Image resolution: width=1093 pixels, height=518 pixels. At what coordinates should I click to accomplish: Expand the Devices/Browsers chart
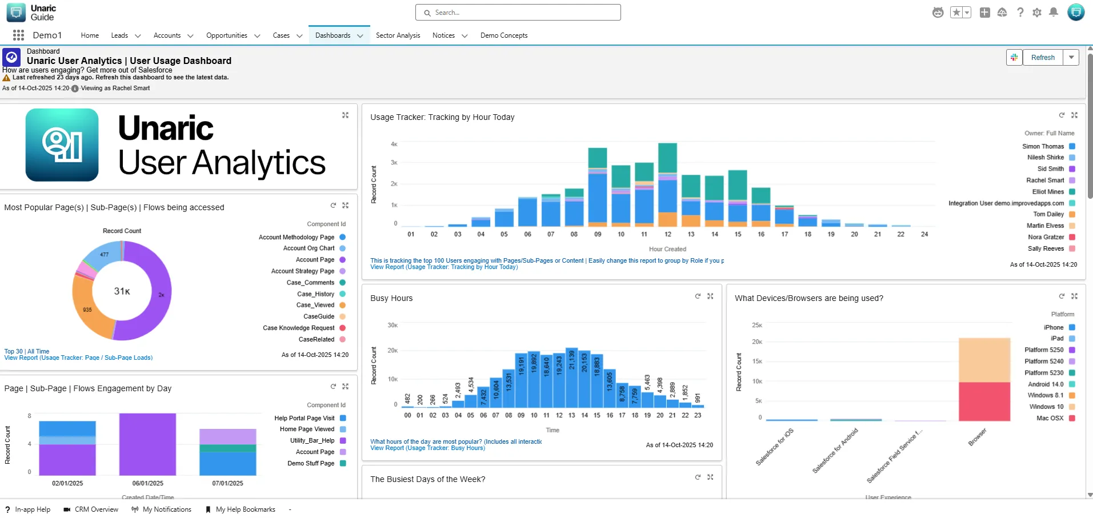pos(1074,296)
